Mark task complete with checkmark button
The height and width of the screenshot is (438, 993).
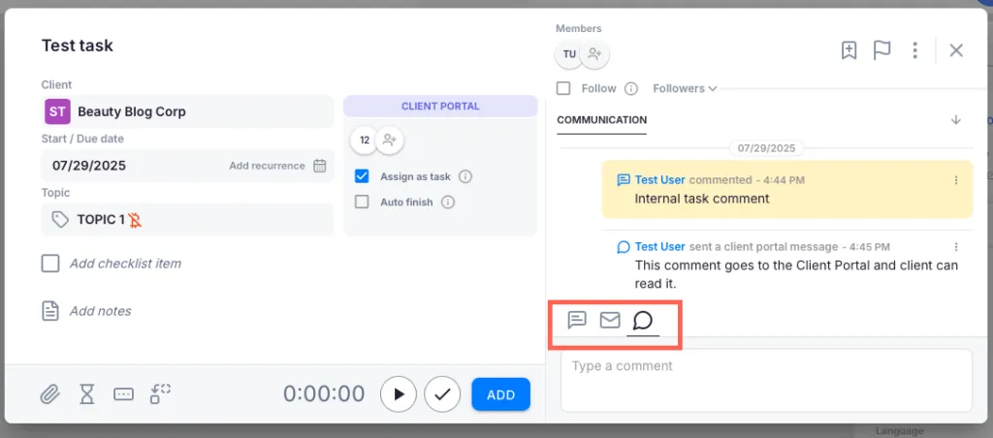[x=442, y=394]
